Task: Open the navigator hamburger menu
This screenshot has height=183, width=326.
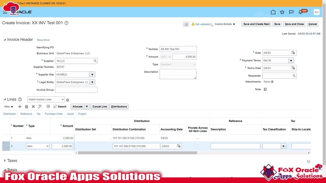Action: (5, 12)
